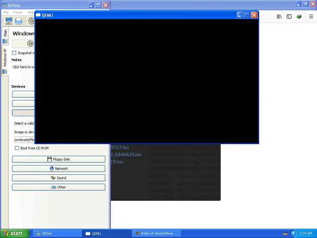Open the Windows Start menu
Viewport: 317px width, 238px height.
pyautogui.click(x=15, y=234)
